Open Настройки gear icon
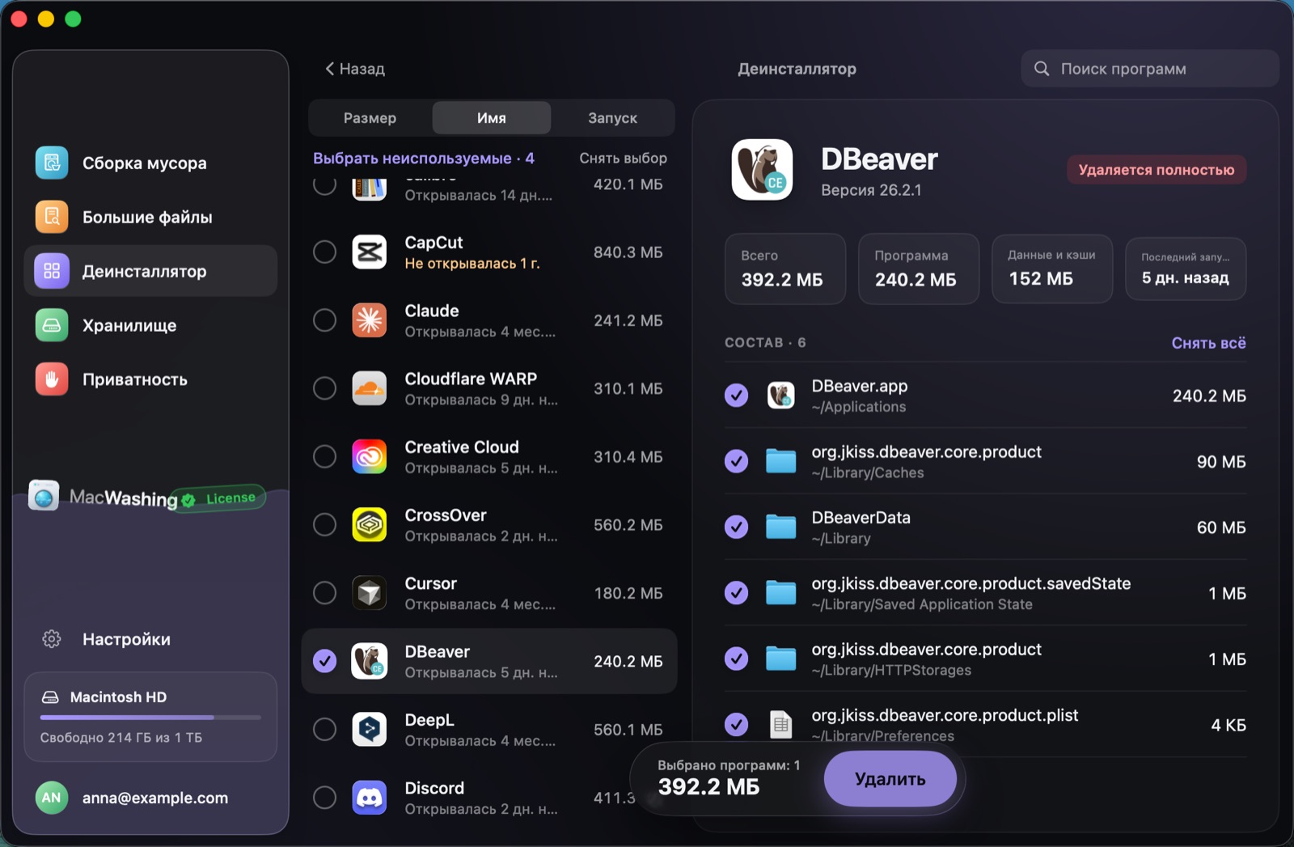This screenshot has height=847, width=1294. tap(52, 639)
